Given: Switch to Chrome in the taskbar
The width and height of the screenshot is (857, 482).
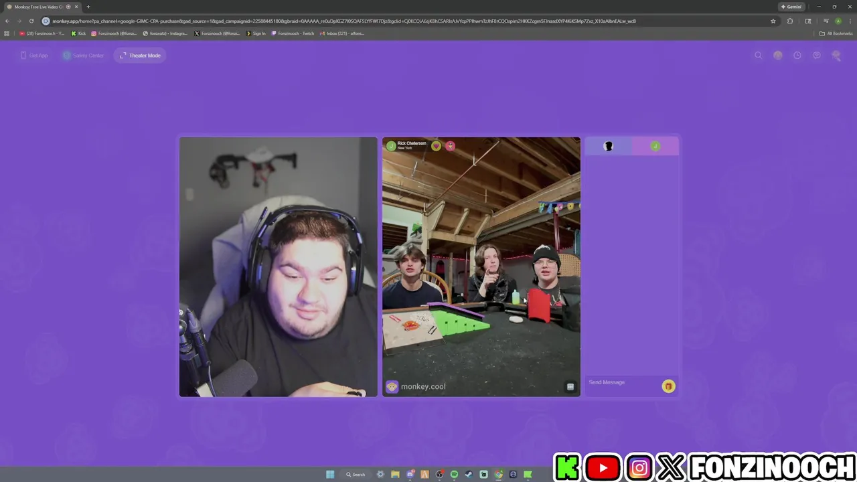Looking at the screenshot, I should point(498,475).
